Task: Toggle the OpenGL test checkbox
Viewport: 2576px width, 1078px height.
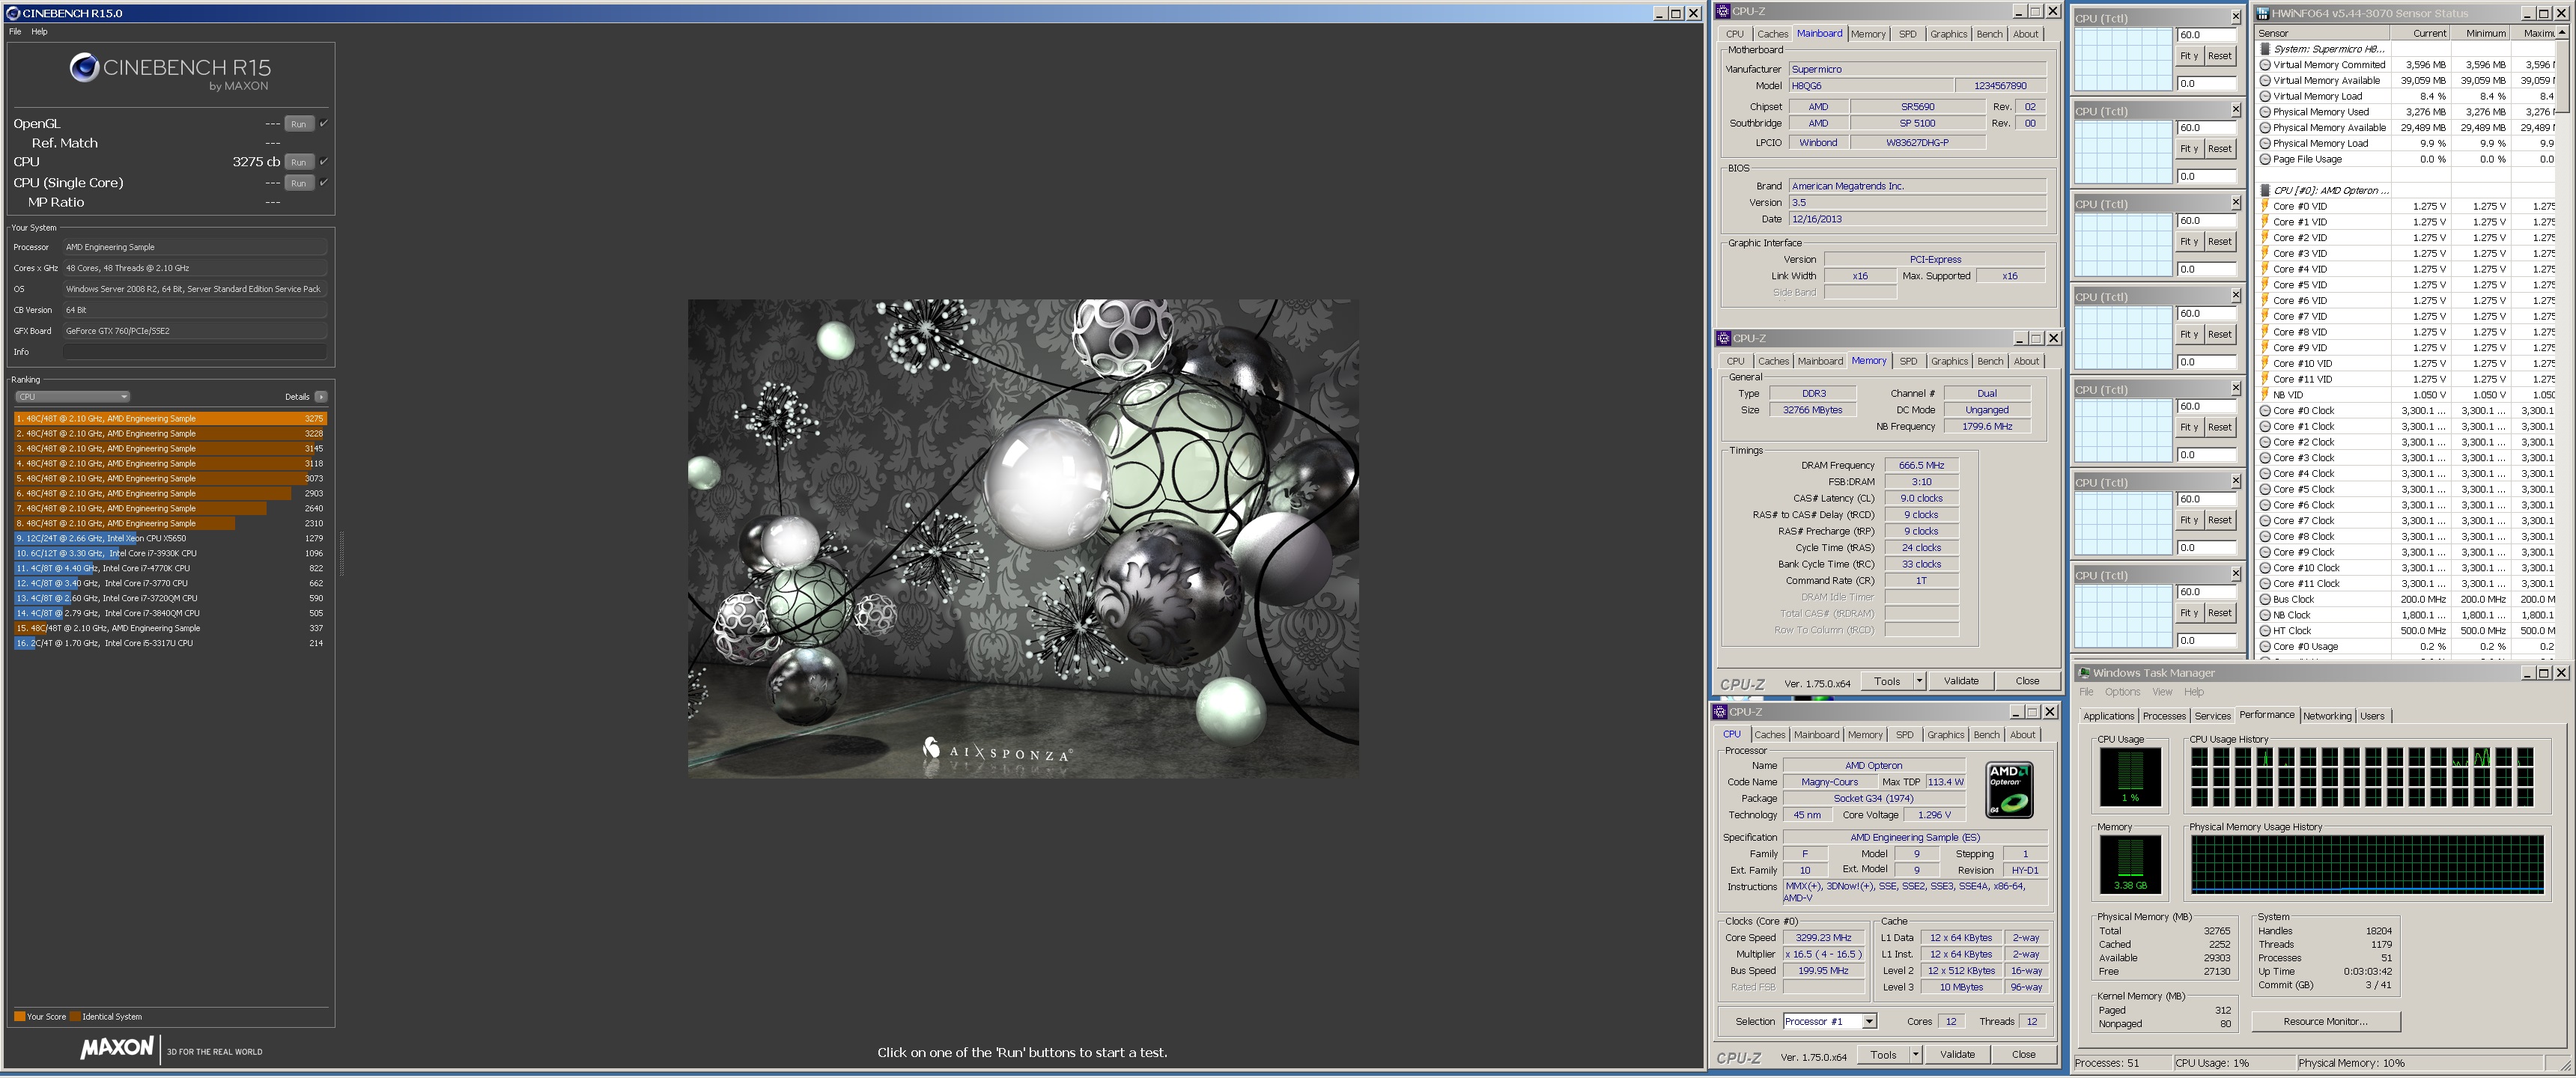Action: [x=323, y=124]
